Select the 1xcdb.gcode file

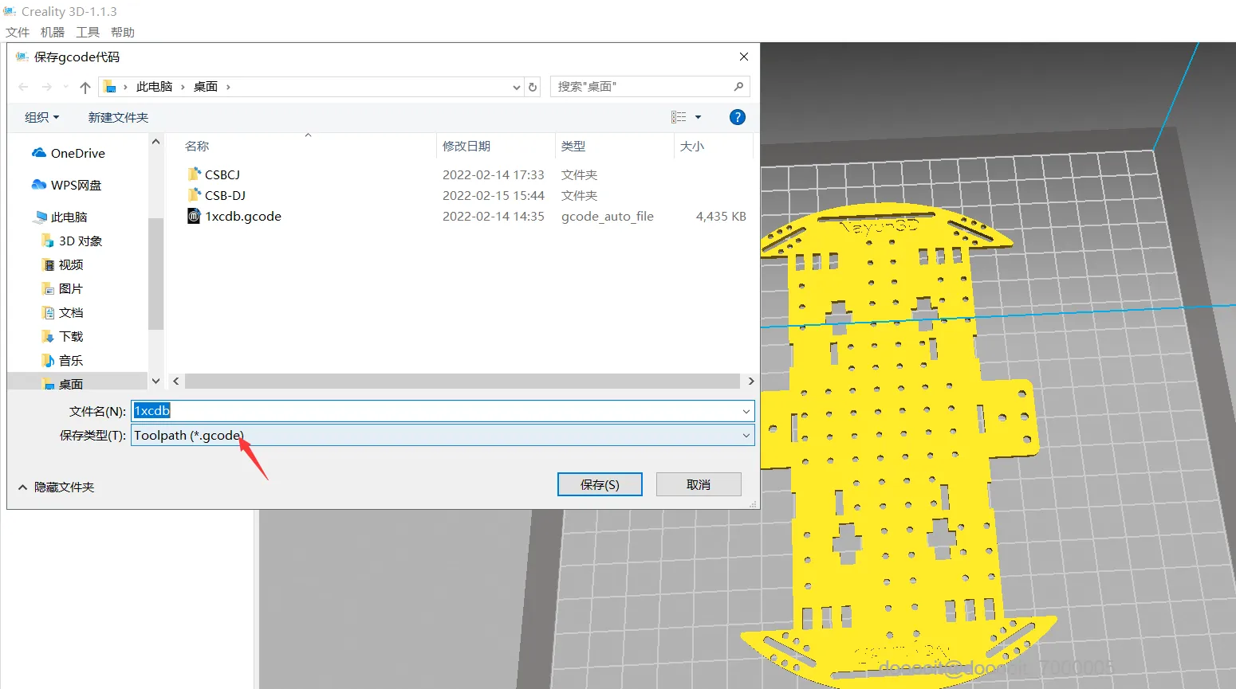pyautogui.click(x=242, y=217)
